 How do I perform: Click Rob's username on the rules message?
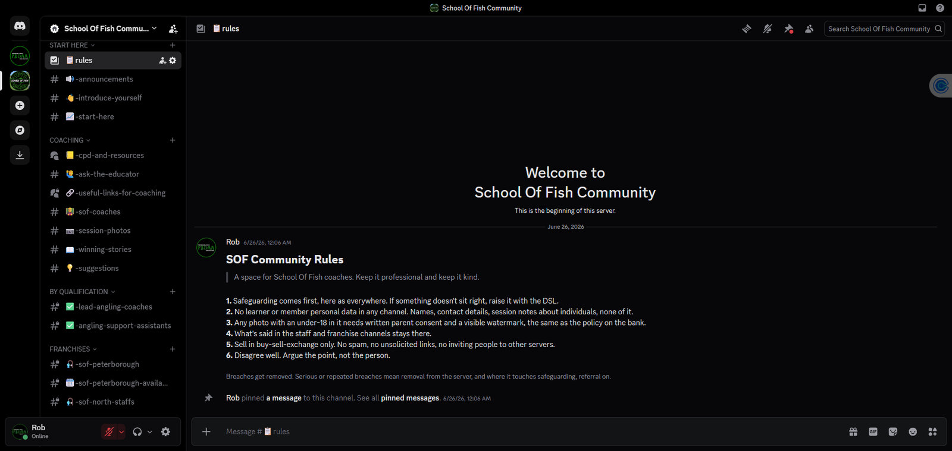(233, 242)
